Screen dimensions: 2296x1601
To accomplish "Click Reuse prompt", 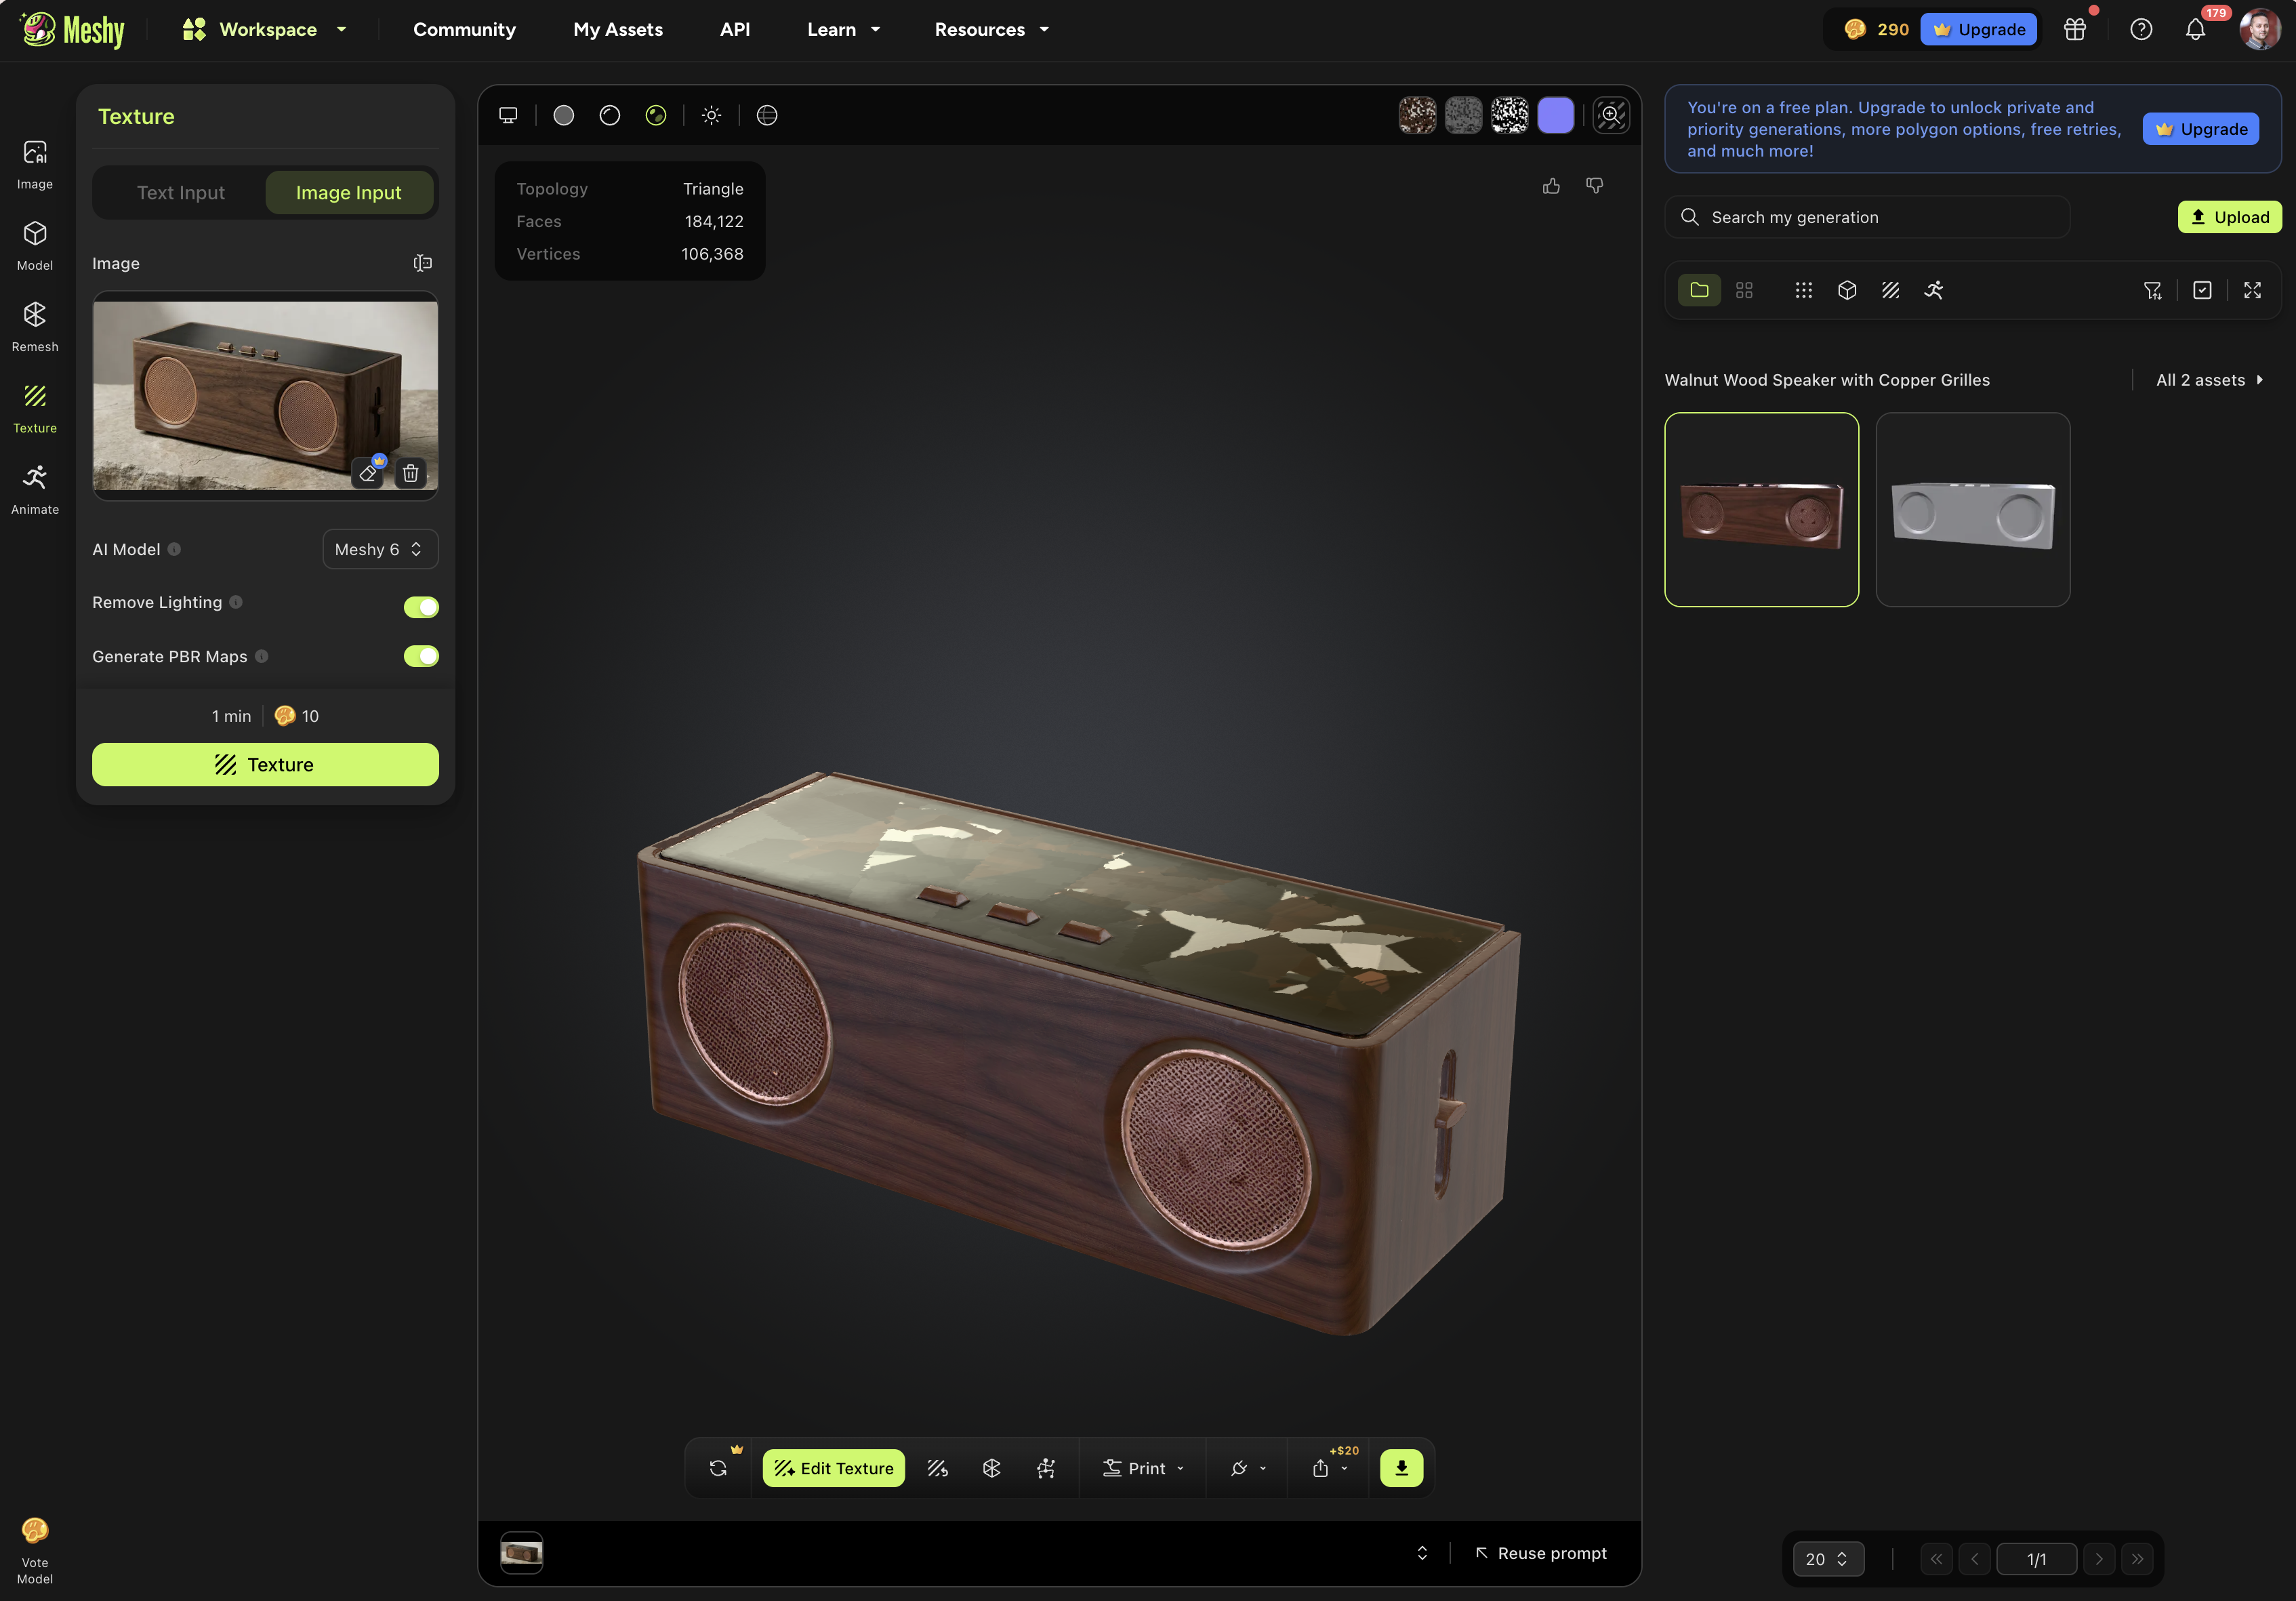I will [x=1541, y=1553].
